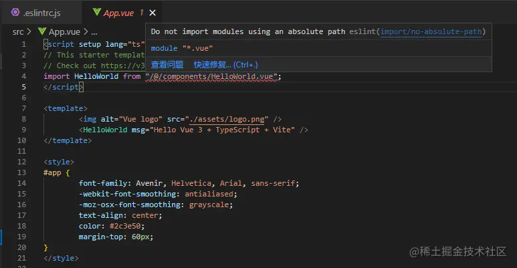Click the opening <template> tag
The height and width of the screenshot is (268, 517).
[x=66, y=108]
